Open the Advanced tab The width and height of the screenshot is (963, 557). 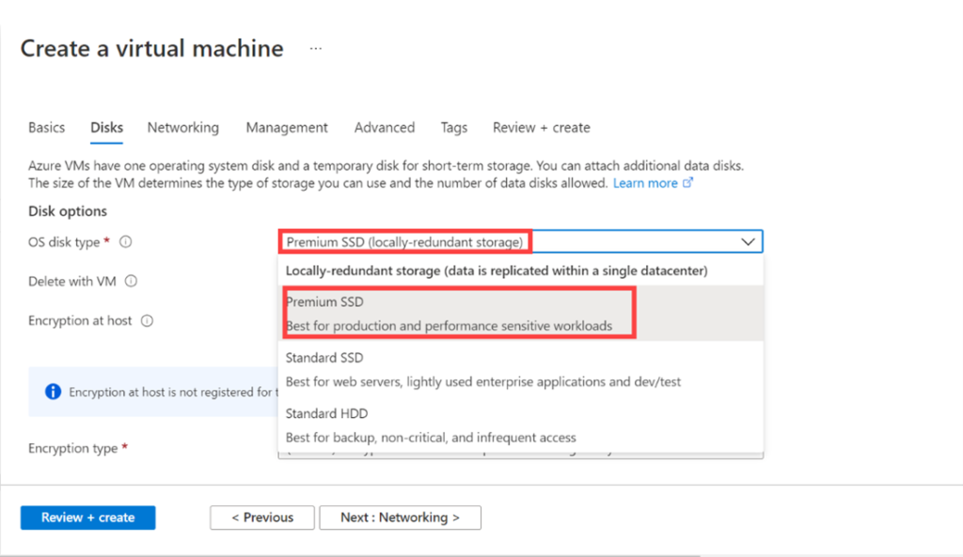pyautogui.click(x=385, y=128)
